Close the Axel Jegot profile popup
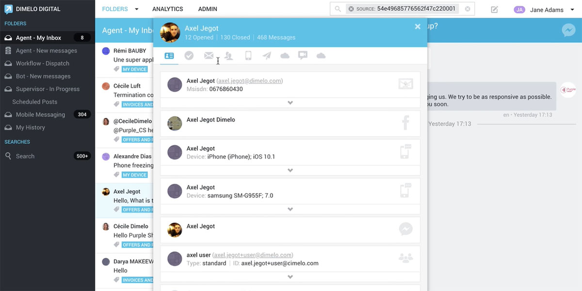Screen dimensions: 582x291 [x=418, y=27]
